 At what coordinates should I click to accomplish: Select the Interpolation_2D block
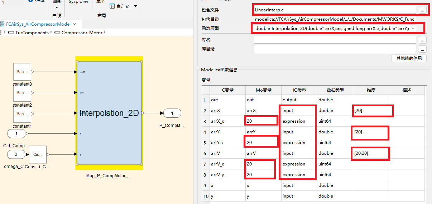pos(109,113)
